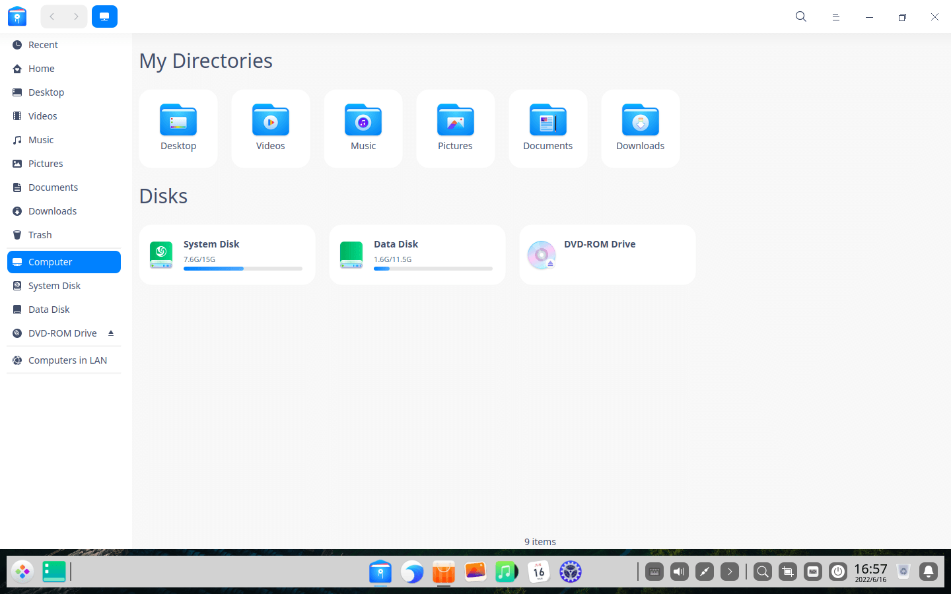This screenshot has height=594, width=951.
Task: Select Pictures in the sidebar
Action: coord(64,164)
